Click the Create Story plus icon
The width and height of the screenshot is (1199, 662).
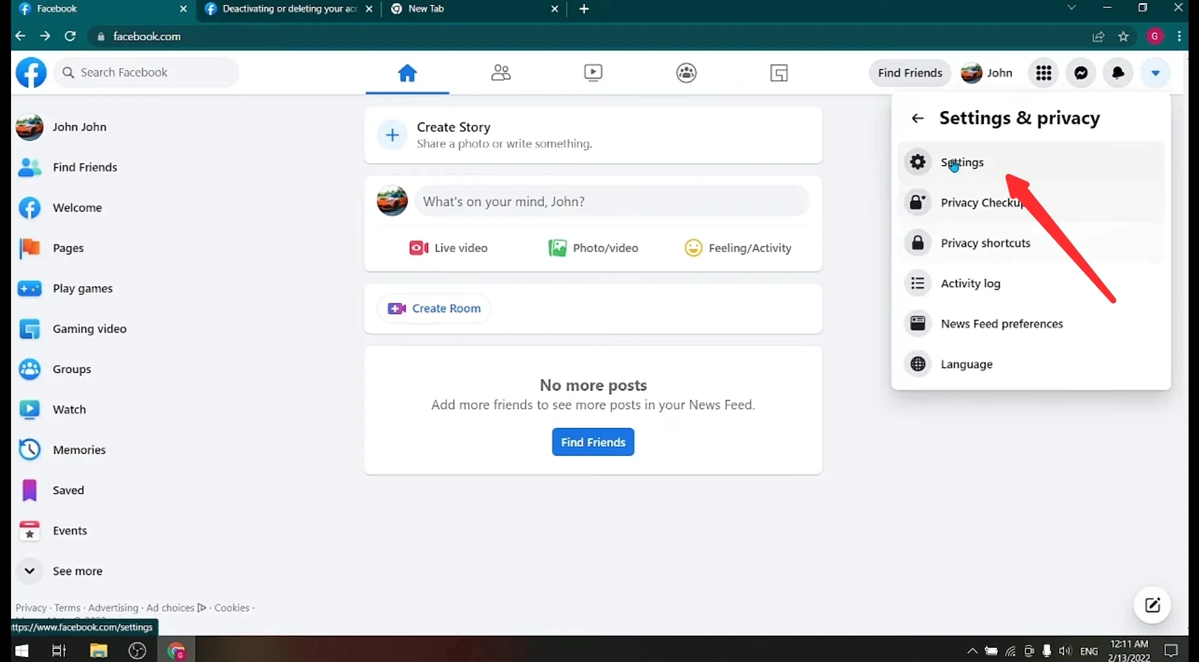point(393,135)
